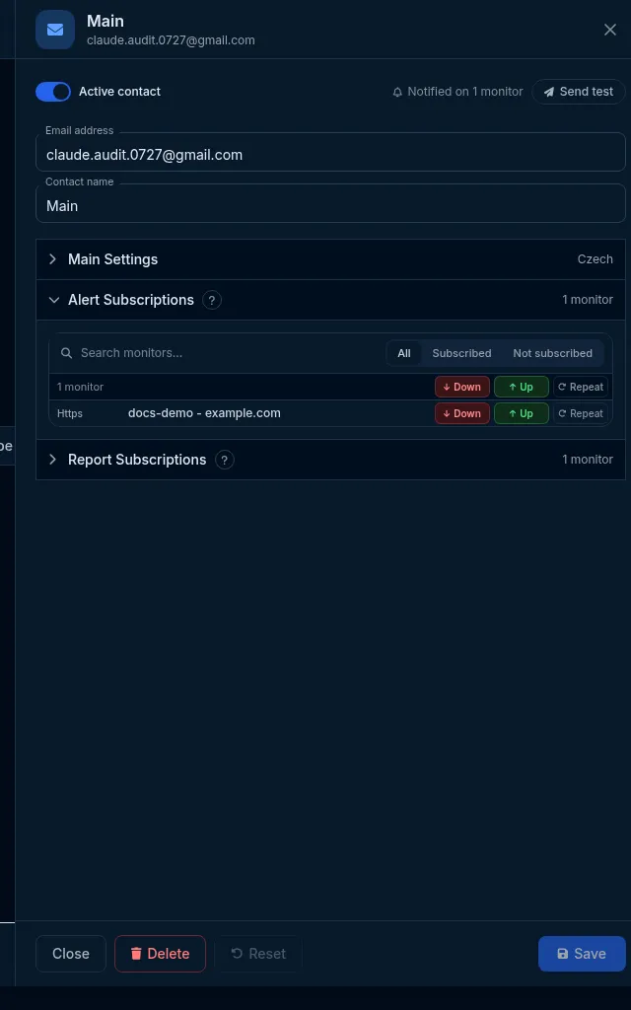
Task: Toggle Down alerts for all monitors in header row
Action: (462, 387)
